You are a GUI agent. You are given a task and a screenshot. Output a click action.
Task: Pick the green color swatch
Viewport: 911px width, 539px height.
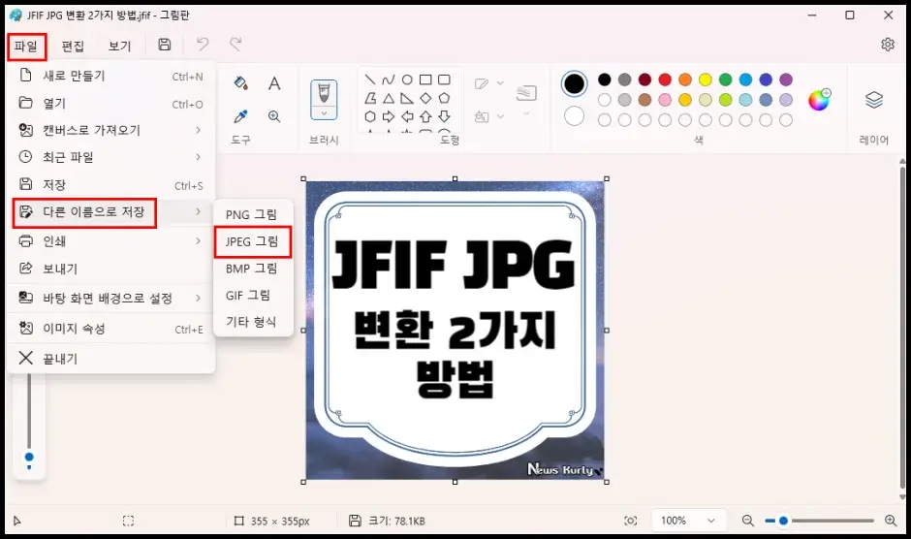pos(725,79)
